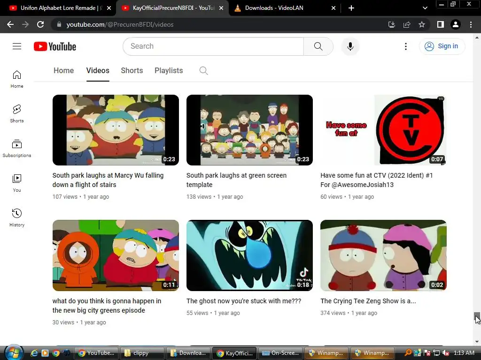
Task: Click the search magnifier button
Action: pyautogui.click(x=318, y=46)
